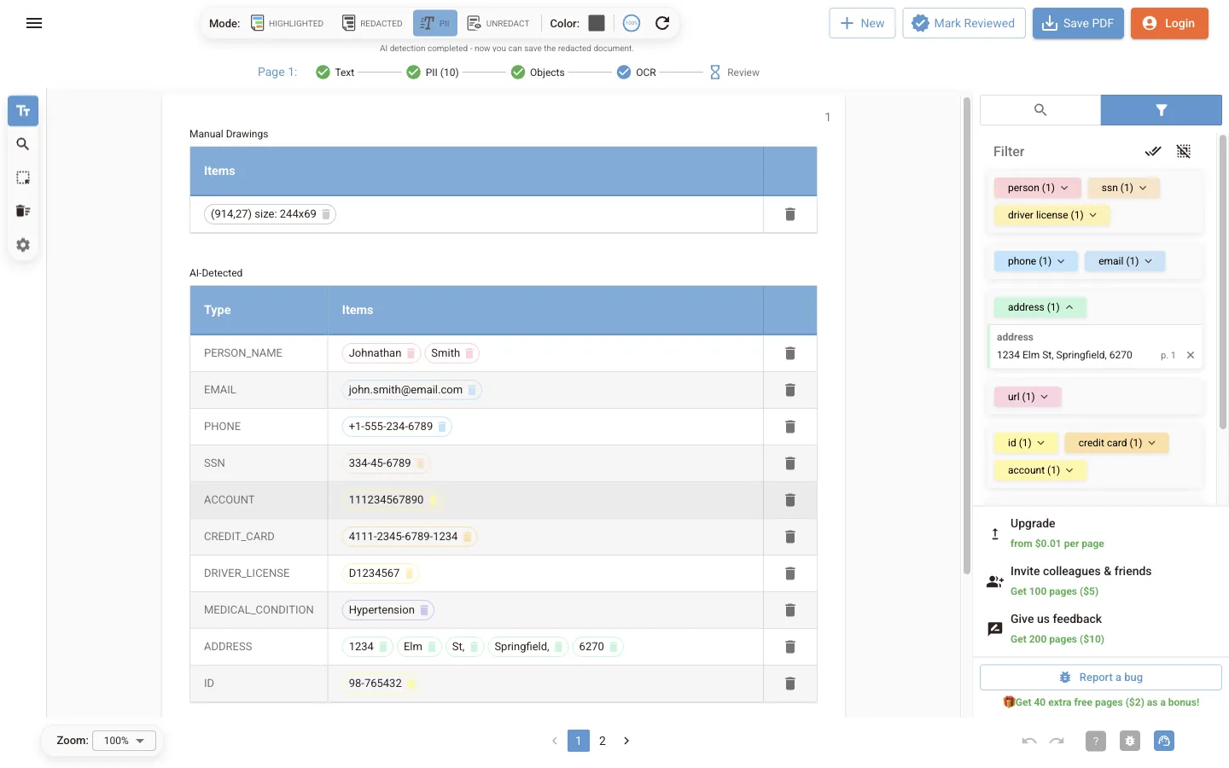Viewport: 1229px width, 768px height.
Task: Click the deselect-all icon in Filter
Action: click(1184, 151)
